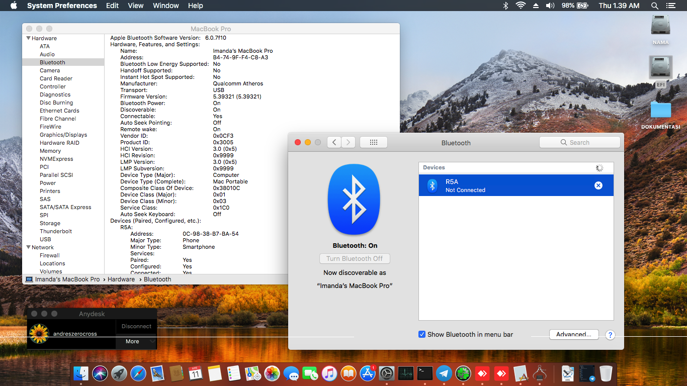Open iTunes from the dock
Image resolution: width=687 pixels, height=386 pixels.
coord(329,373)
